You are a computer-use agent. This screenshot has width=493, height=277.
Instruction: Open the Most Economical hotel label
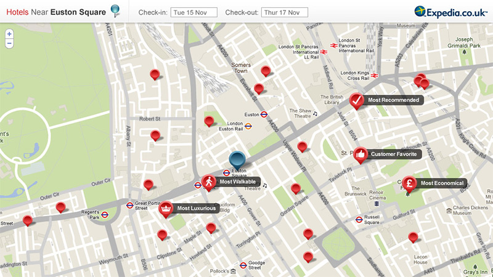coord(442,183)
